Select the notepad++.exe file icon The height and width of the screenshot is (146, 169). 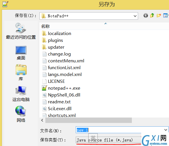[44, 88]
